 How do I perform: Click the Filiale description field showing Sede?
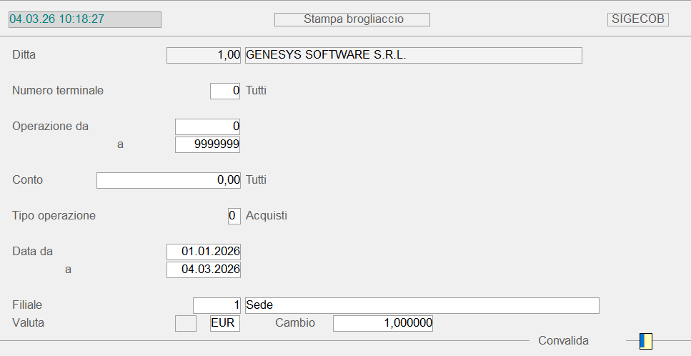tap(422, 305)
